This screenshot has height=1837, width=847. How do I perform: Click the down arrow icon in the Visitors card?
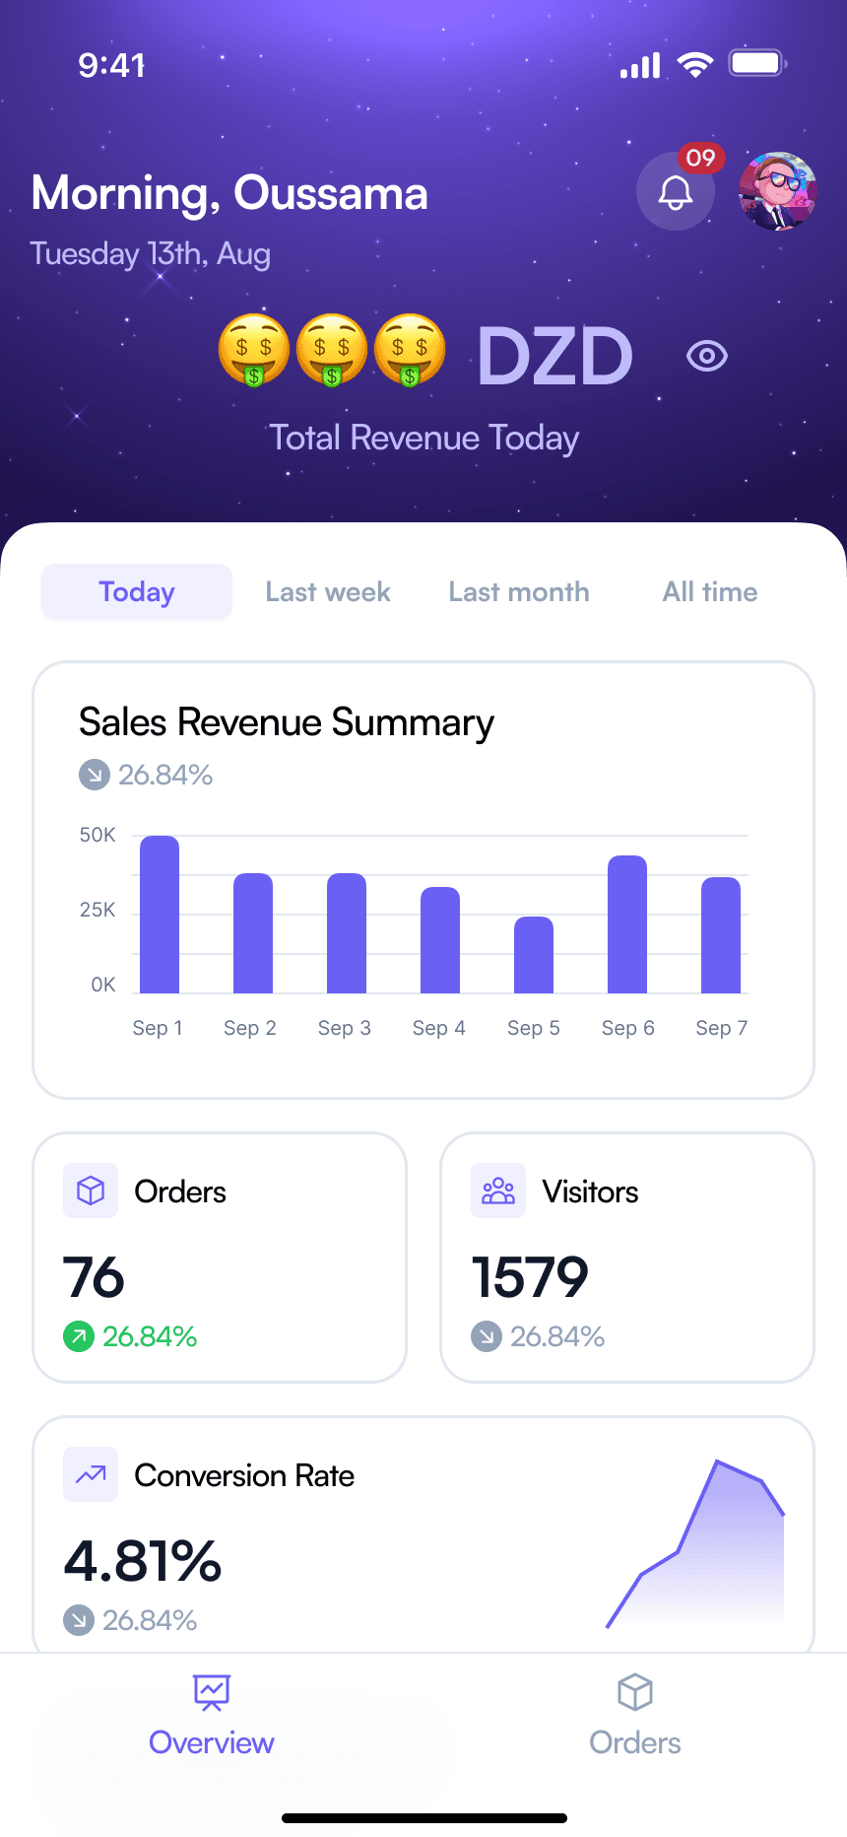(x=487, y=1336)
